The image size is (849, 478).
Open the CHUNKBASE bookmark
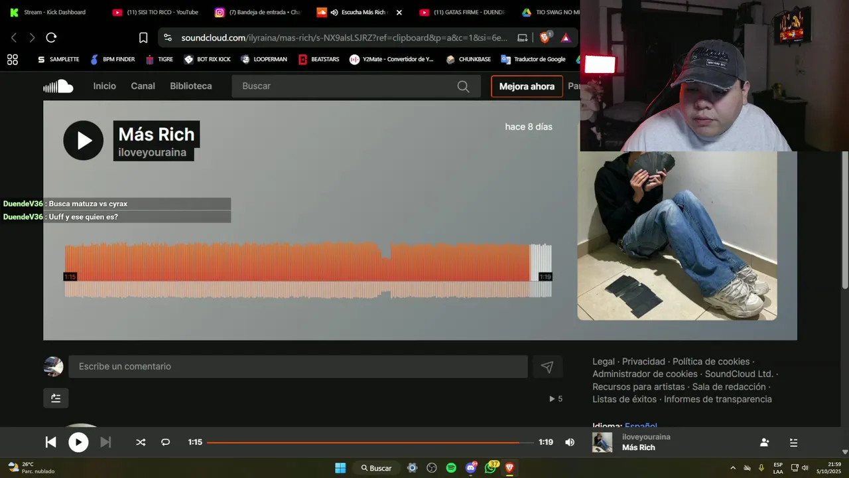(x=468, y=59)
